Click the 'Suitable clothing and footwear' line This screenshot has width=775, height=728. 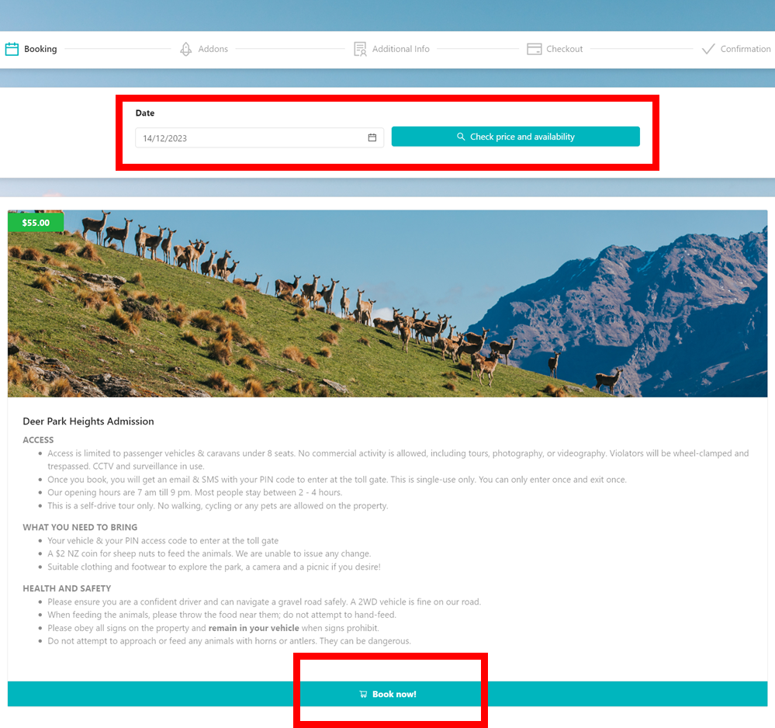point(214,567)
